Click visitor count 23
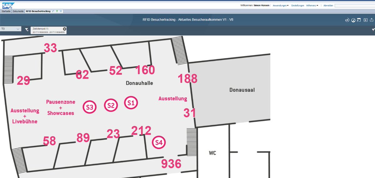This screenshot has height=178, width=375. tap(113, 134)
